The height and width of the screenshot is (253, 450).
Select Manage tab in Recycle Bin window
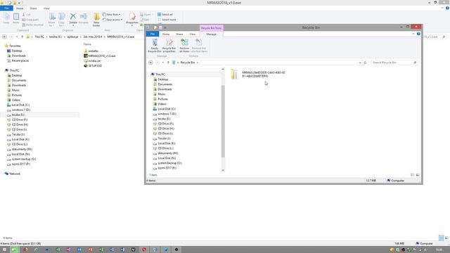pyautogui.click(x=211, y=34)
